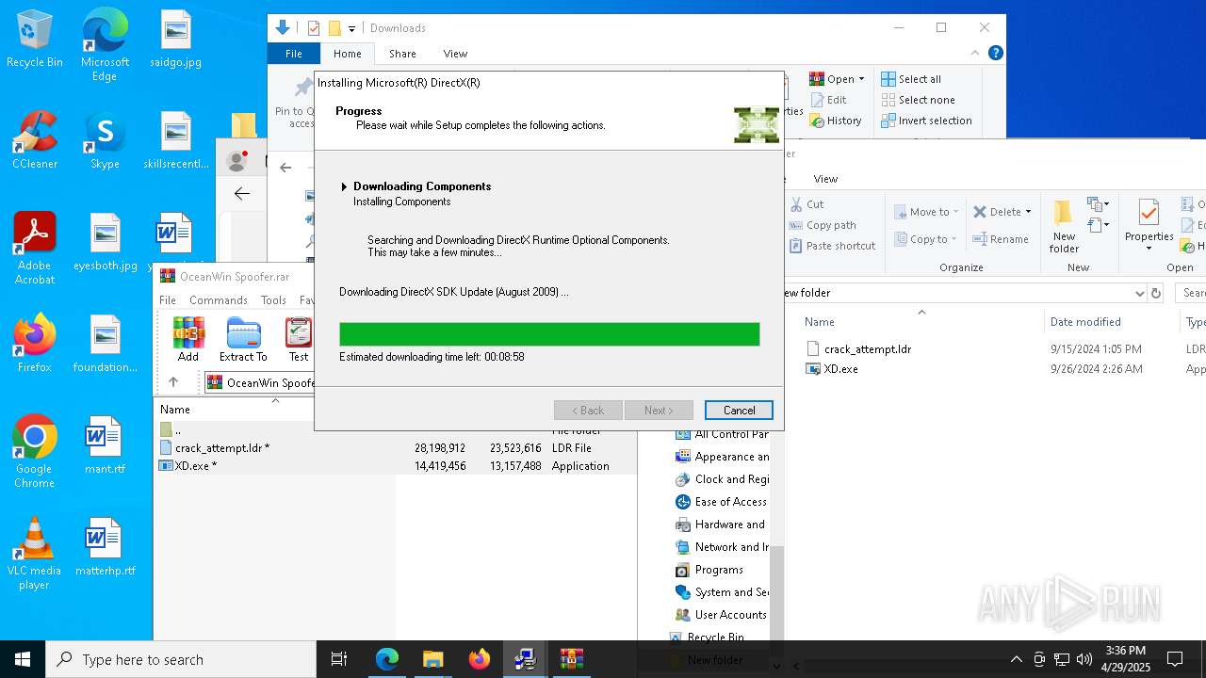Collapse the Downloads ribbon chevron
The image size is (1206, 678).
click(x=975, y=54)
